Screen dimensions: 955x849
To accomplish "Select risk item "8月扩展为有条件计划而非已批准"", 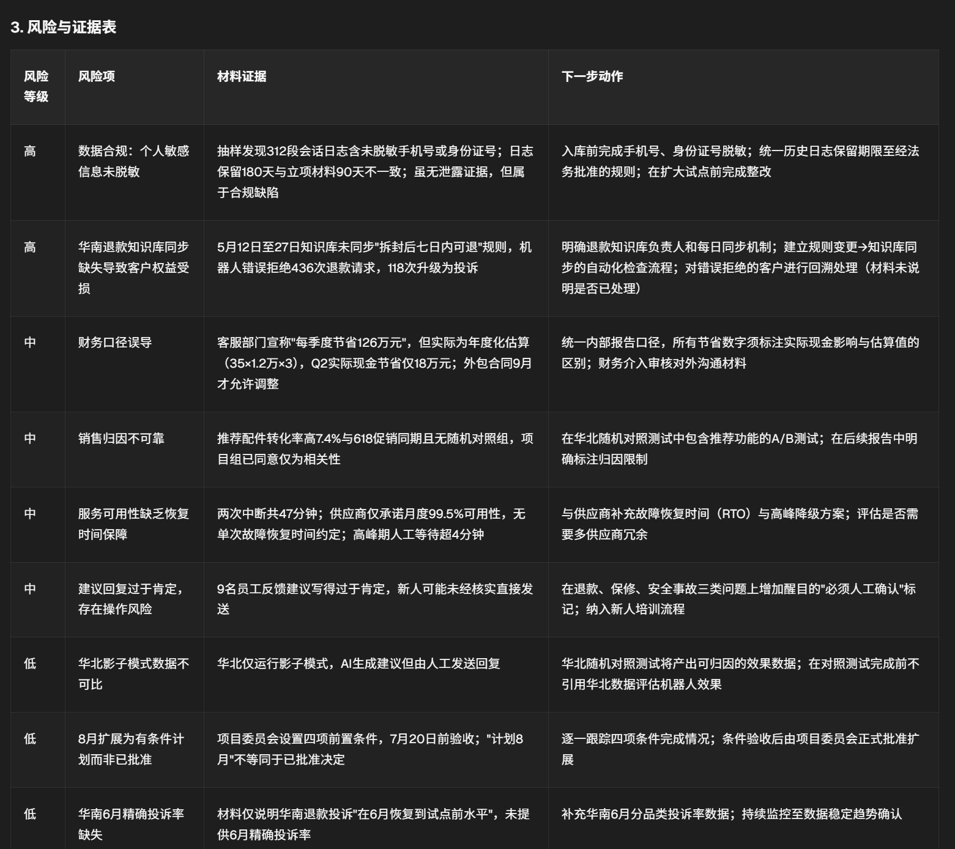I will (132, 749).
